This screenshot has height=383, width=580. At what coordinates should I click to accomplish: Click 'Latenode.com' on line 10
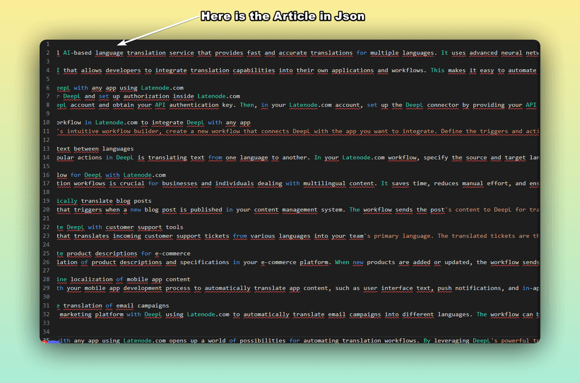click(116, 122)
